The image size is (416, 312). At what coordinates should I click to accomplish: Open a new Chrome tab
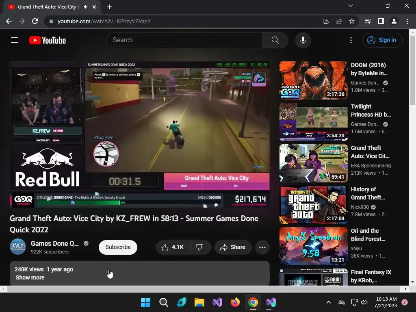point(110,7)
